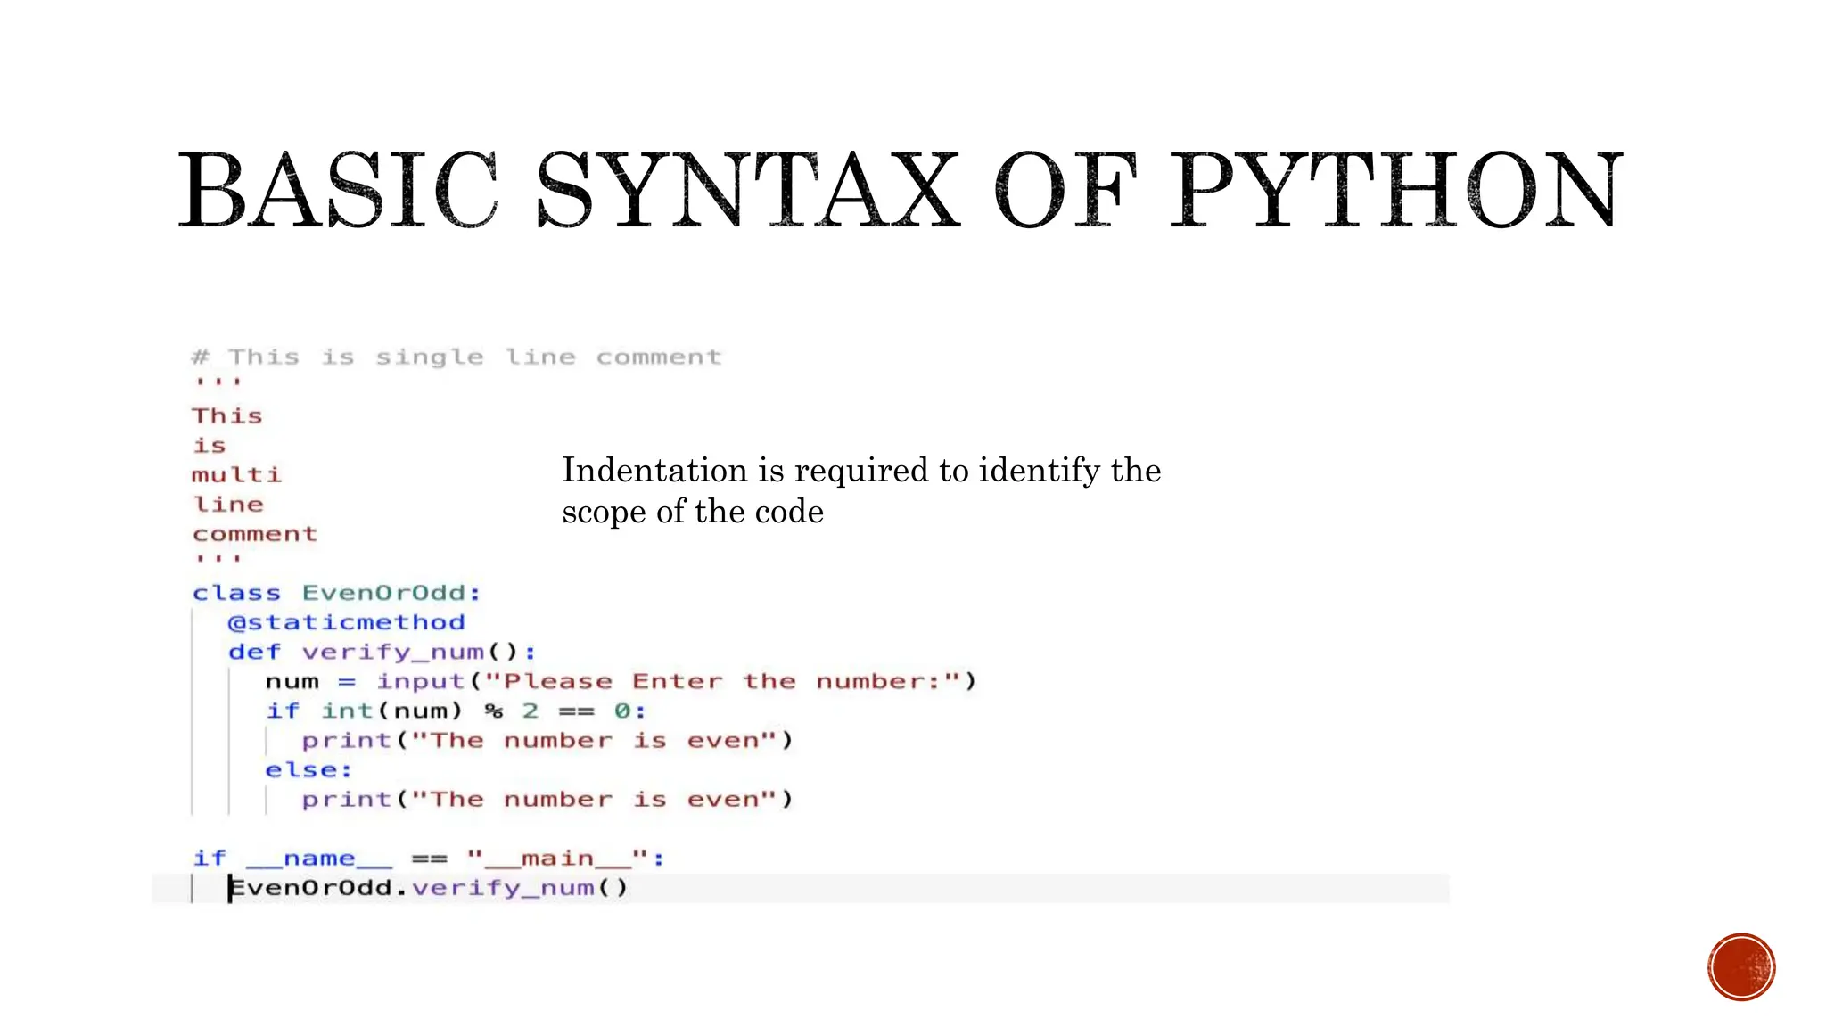The image size is (1826, 1027).
Task: Click the print statement under else
Action: point(546,800)
